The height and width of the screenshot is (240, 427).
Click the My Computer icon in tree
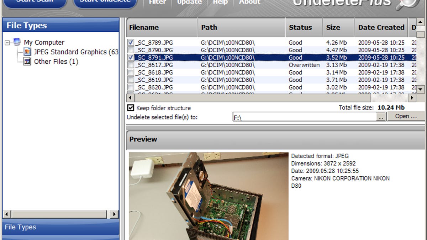click(17, 42)
